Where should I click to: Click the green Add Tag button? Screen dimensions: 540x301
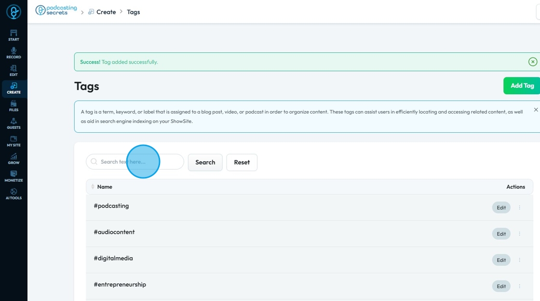point(522,86)
